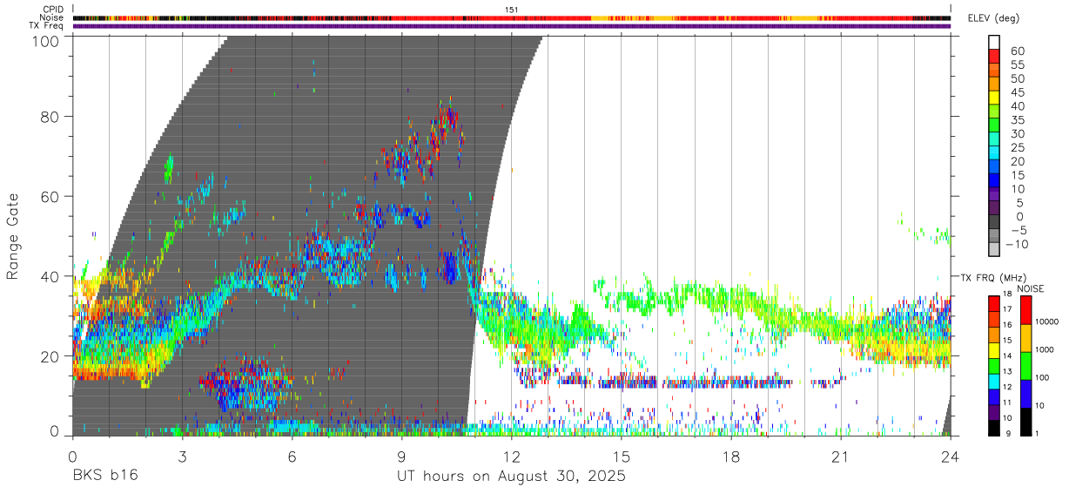The height and width of the screenshot is (494, 1069).
Task: Click the Noise row label above the plot
Action: 52,17
